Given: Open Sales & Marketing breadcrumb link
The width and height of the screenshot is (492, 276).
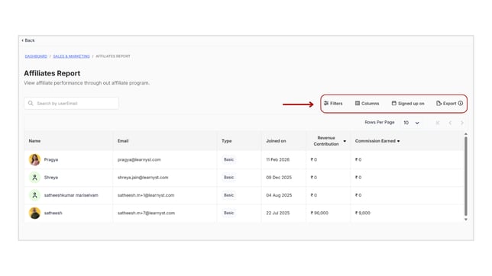Looking at the screenshot, I should 71,56.
